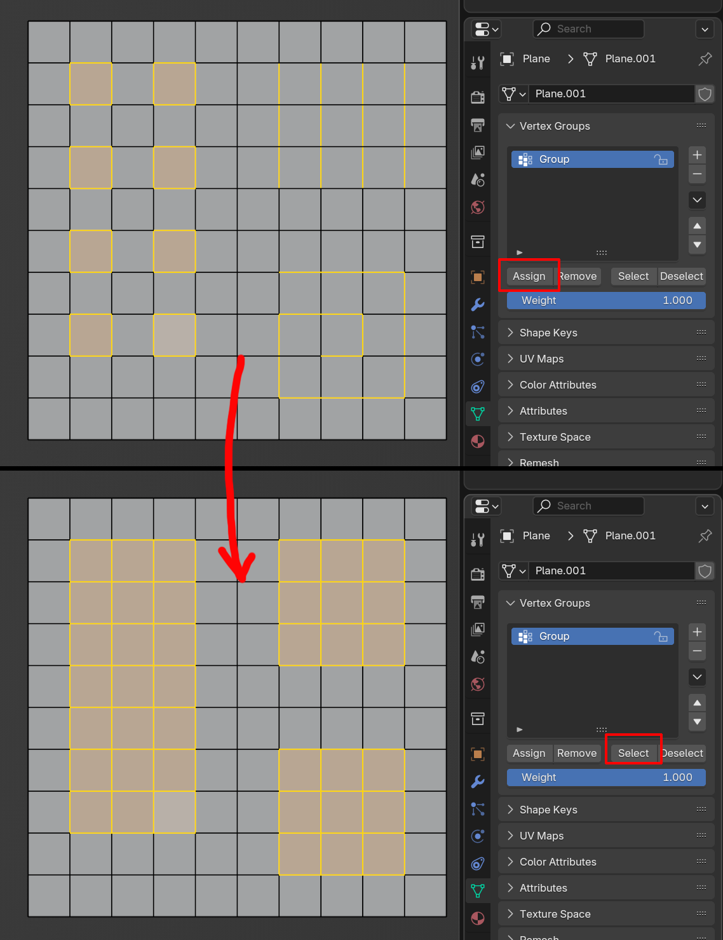Open editor type dropdown in lower panel
The image size is (723, 940).
point(487,506)
